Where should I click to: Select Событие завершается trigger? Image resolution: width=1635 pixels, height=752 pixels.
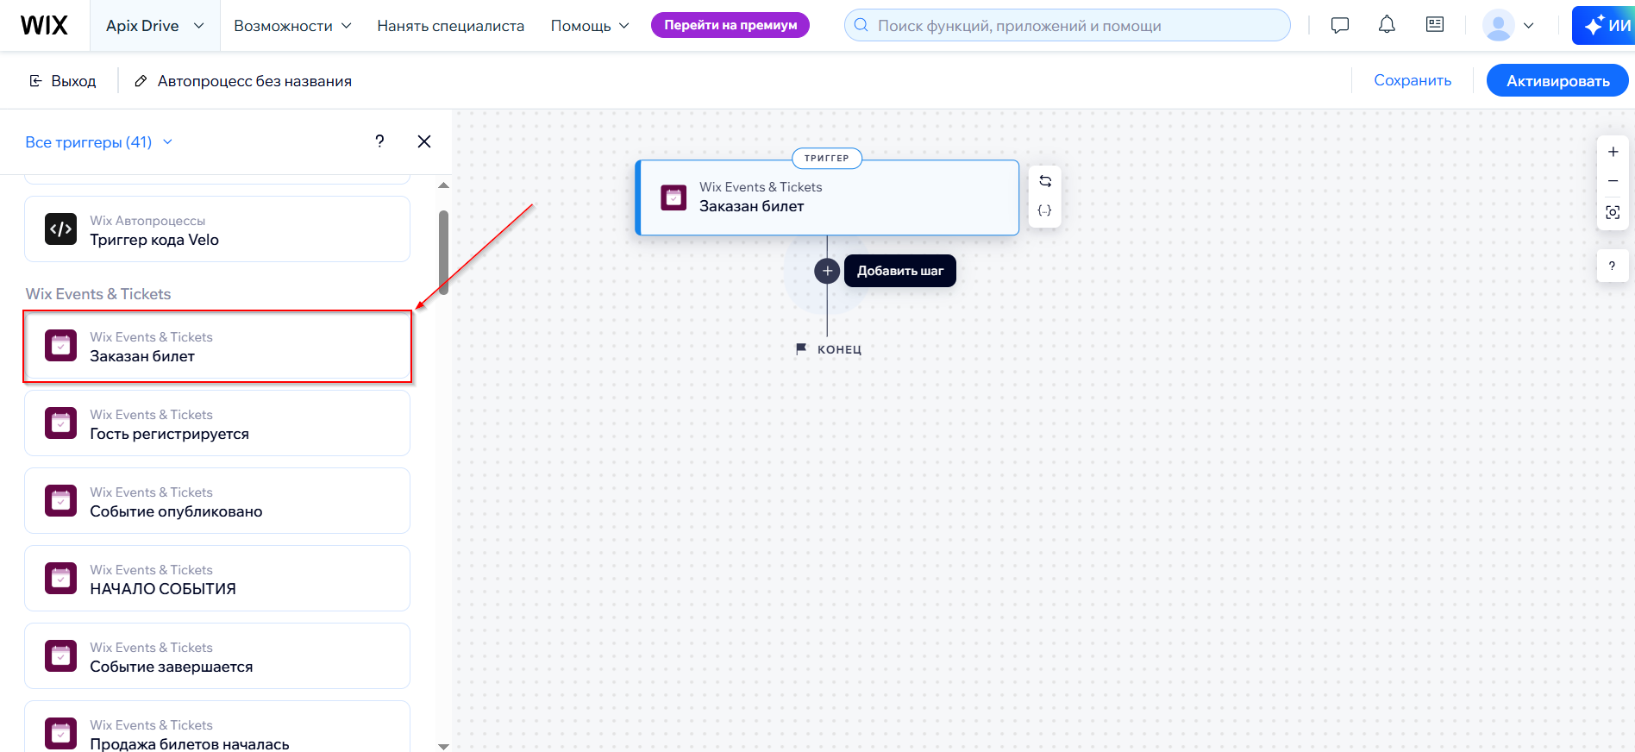click(217, 656)
